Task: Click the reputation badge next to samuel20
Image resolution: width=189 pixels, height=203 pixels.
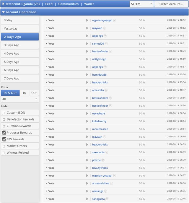Action: coord(106,43)
